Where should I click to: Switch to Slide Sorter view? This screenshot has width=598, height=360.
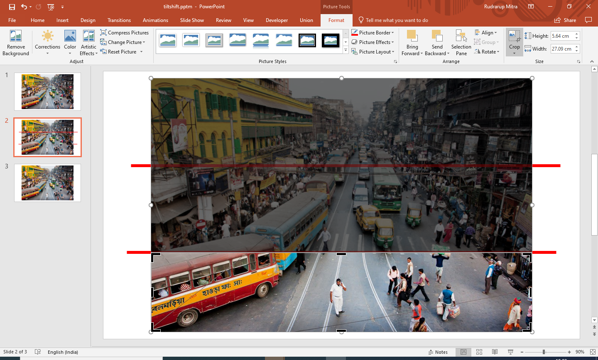(x=479, y=352)
